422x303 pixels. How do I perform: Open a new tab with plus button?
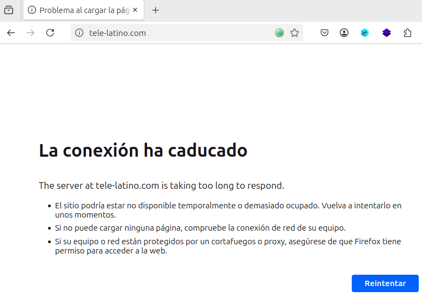[155, 10]
